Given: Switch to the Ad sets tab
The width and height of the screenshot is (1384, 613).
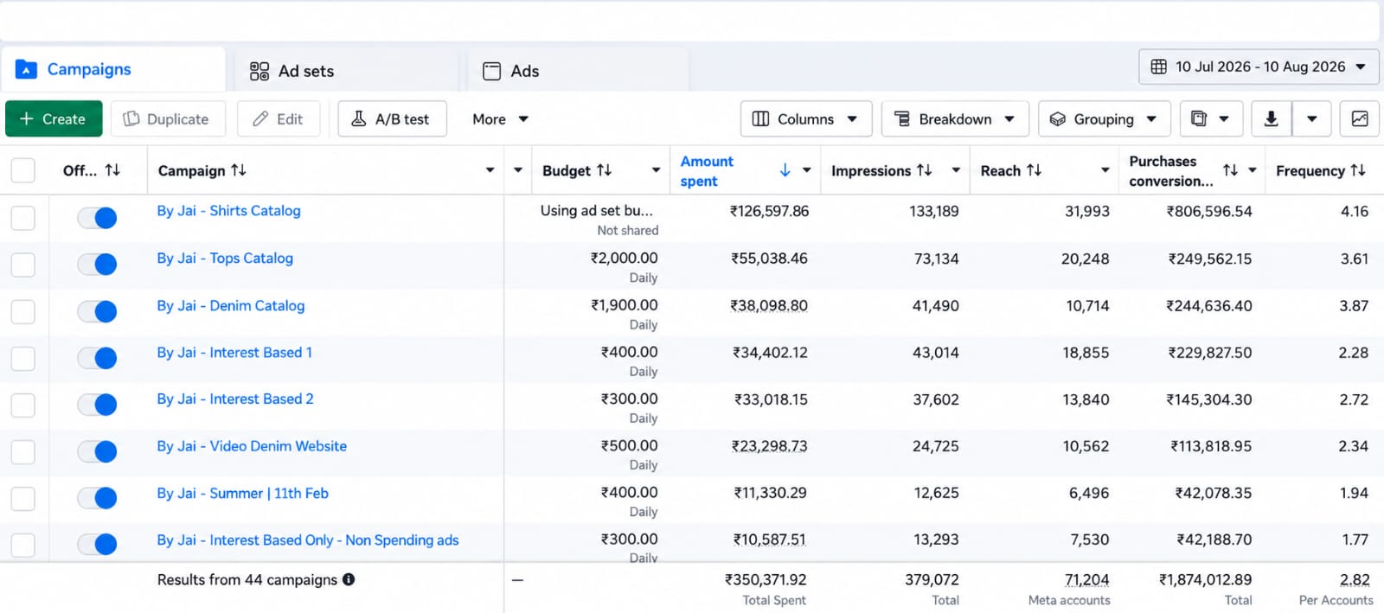Looking at the screenshot, I should [346, 71].
